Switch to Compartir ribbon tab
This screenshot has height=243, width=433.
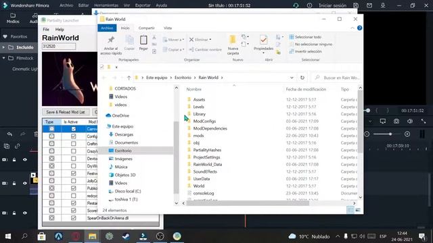(146, 28)
